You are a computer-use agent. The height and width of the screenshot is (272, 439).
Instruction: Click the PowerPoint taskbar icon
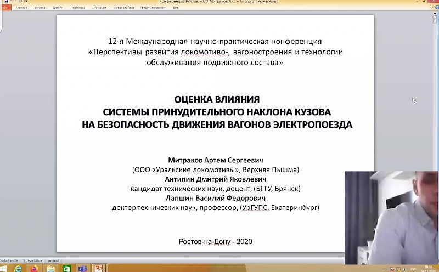(x=99, y=268)
